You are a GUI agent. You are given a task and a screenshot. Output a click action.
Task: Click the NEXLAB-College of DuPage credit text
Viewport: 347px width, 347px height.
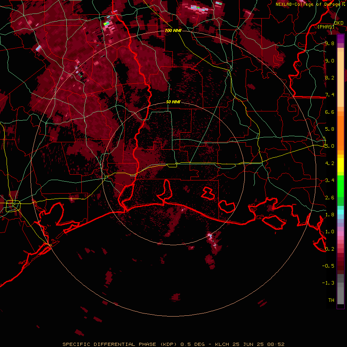point(310,4)
